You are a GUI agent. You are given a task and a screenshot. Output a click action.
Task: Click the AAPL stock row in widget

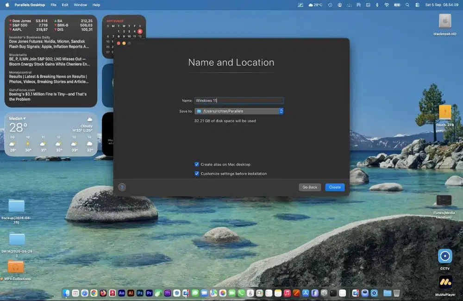[x=29, y=30]
